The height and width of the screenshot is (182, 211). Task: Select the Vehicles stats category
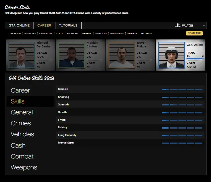click(x=22, y=134)
